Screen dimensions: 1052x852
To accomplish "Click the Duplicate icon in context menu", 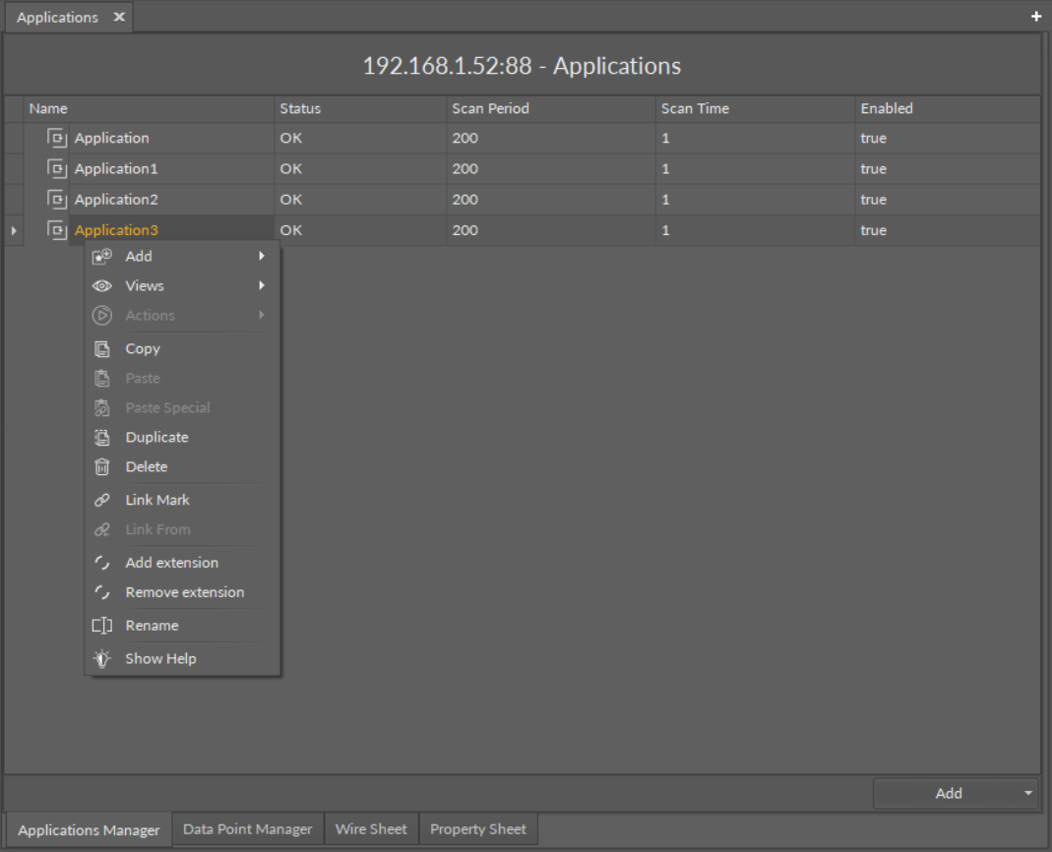I will pos(101,438).
